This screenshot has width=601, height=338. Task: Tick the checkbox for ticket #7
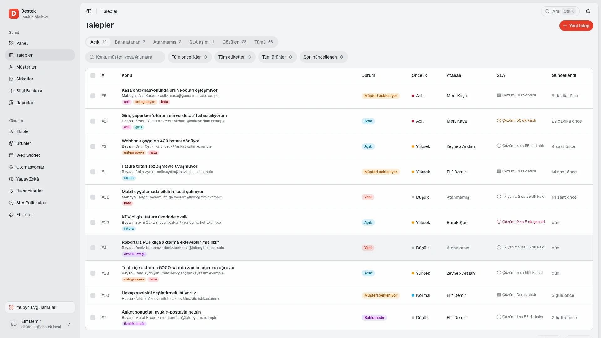click(93, 318)
